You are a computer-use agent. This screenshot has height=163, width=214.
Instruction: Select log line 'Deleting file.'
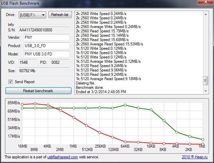[x=86, y=83]
